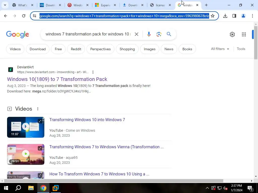258x193 pixels.
Task: Go to the Google logo homepage
Action: point(17,34)
